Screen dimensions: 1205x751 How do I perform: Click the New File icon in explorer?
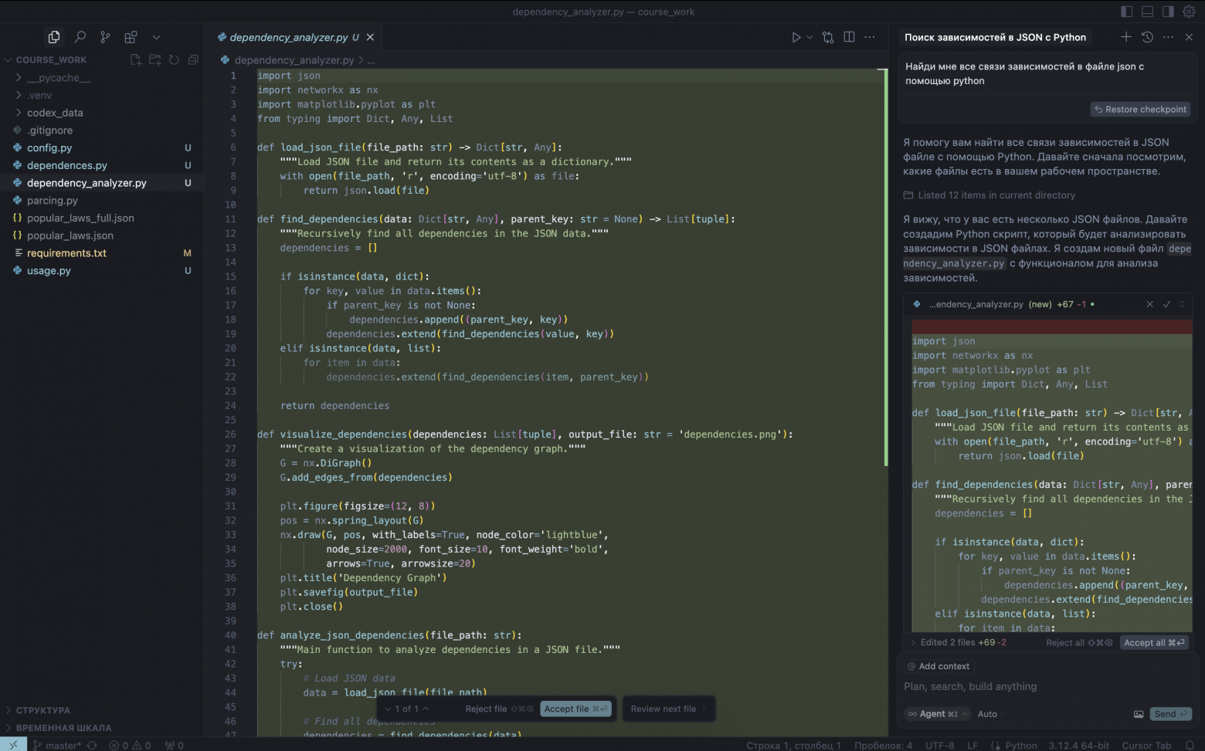tap(136, 59)
